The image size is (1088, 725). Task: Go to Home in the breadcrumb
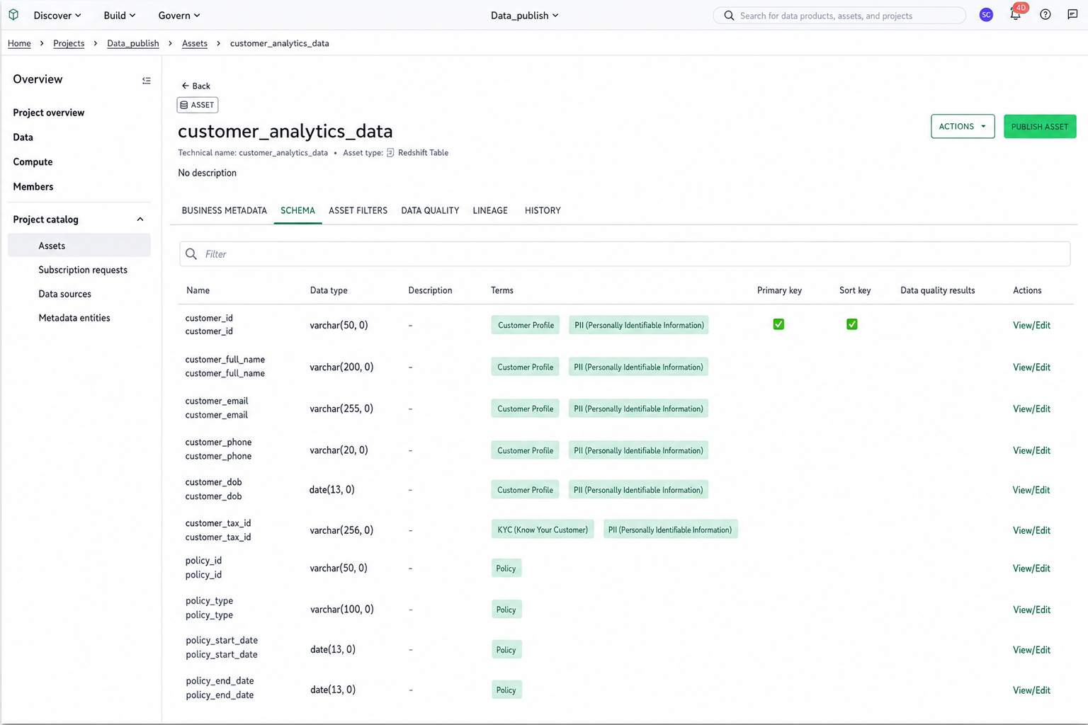(19, 43)
